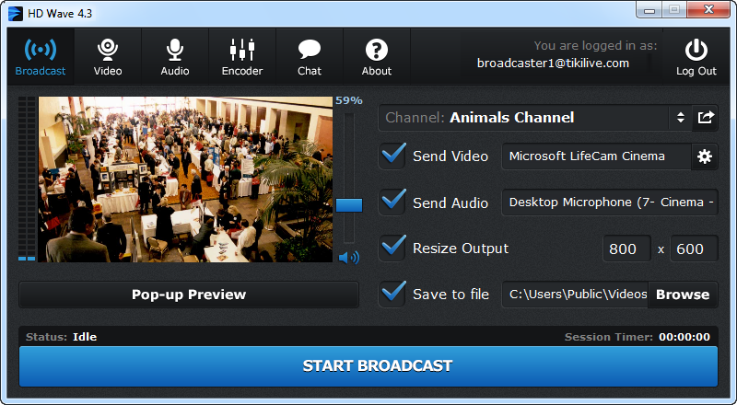Click the Status Idle text
Image resolution: width=737 pixels, height=405 pixels.
tap(61, 337)
